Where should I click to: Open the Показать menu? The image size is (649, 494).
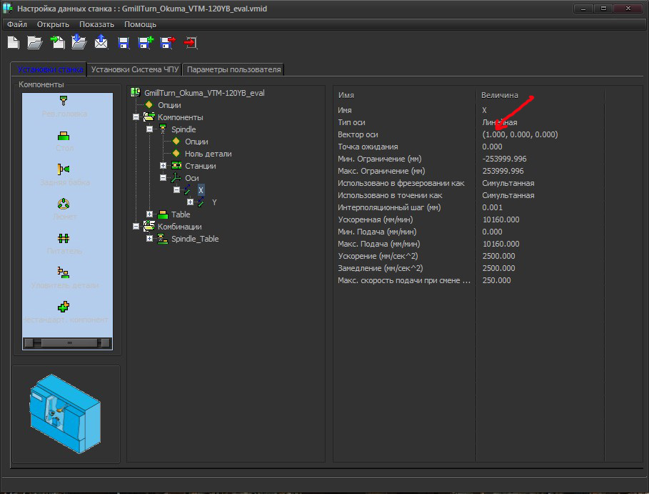pyautogui.click(x=96, y=24)
